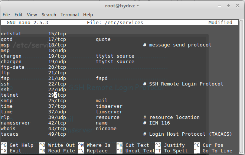Click the 'nicname' alias text

[106, 129]
